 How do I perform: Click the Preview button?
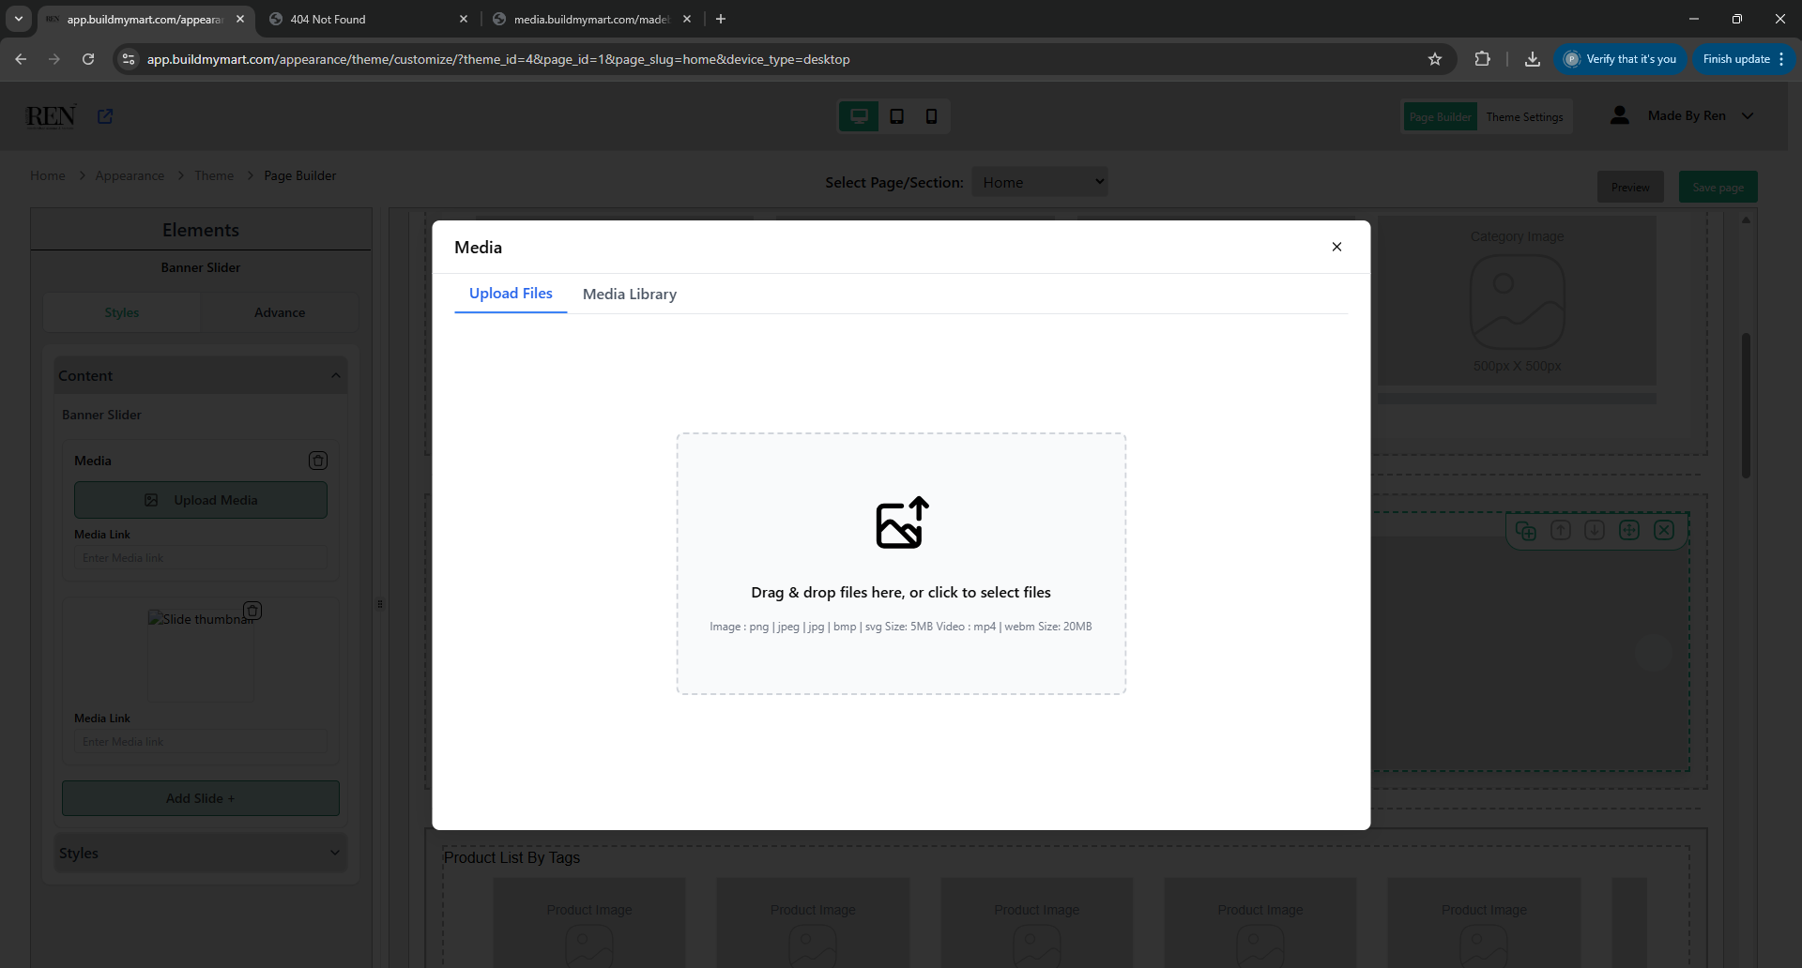pyautogui.click(x=1630, y=187)
